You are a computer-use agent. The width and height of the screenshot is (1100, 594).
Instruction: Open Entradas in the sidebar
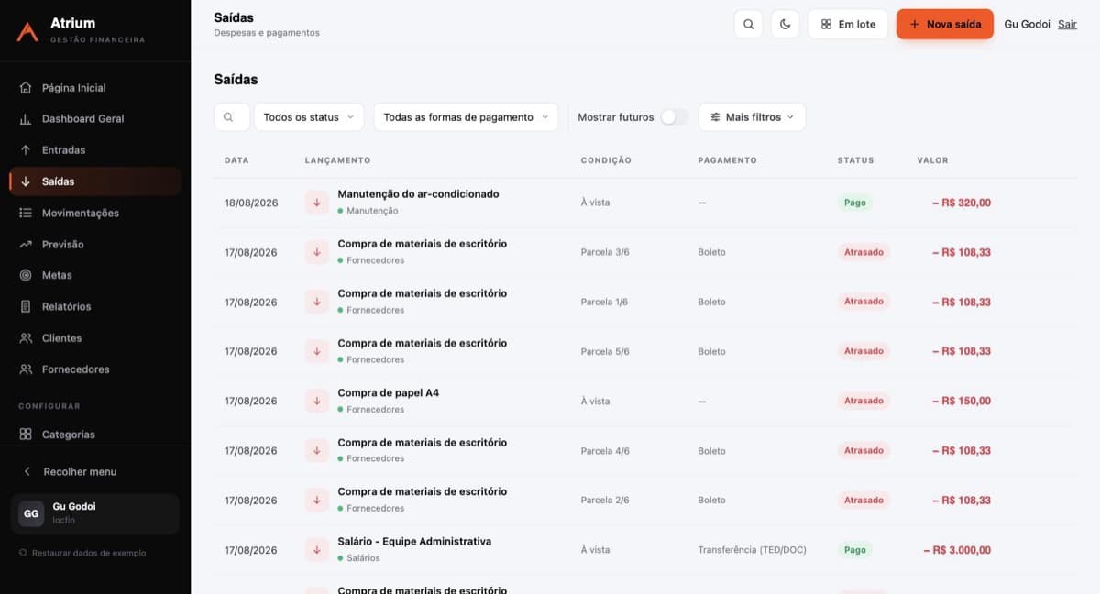pos(95,150)
